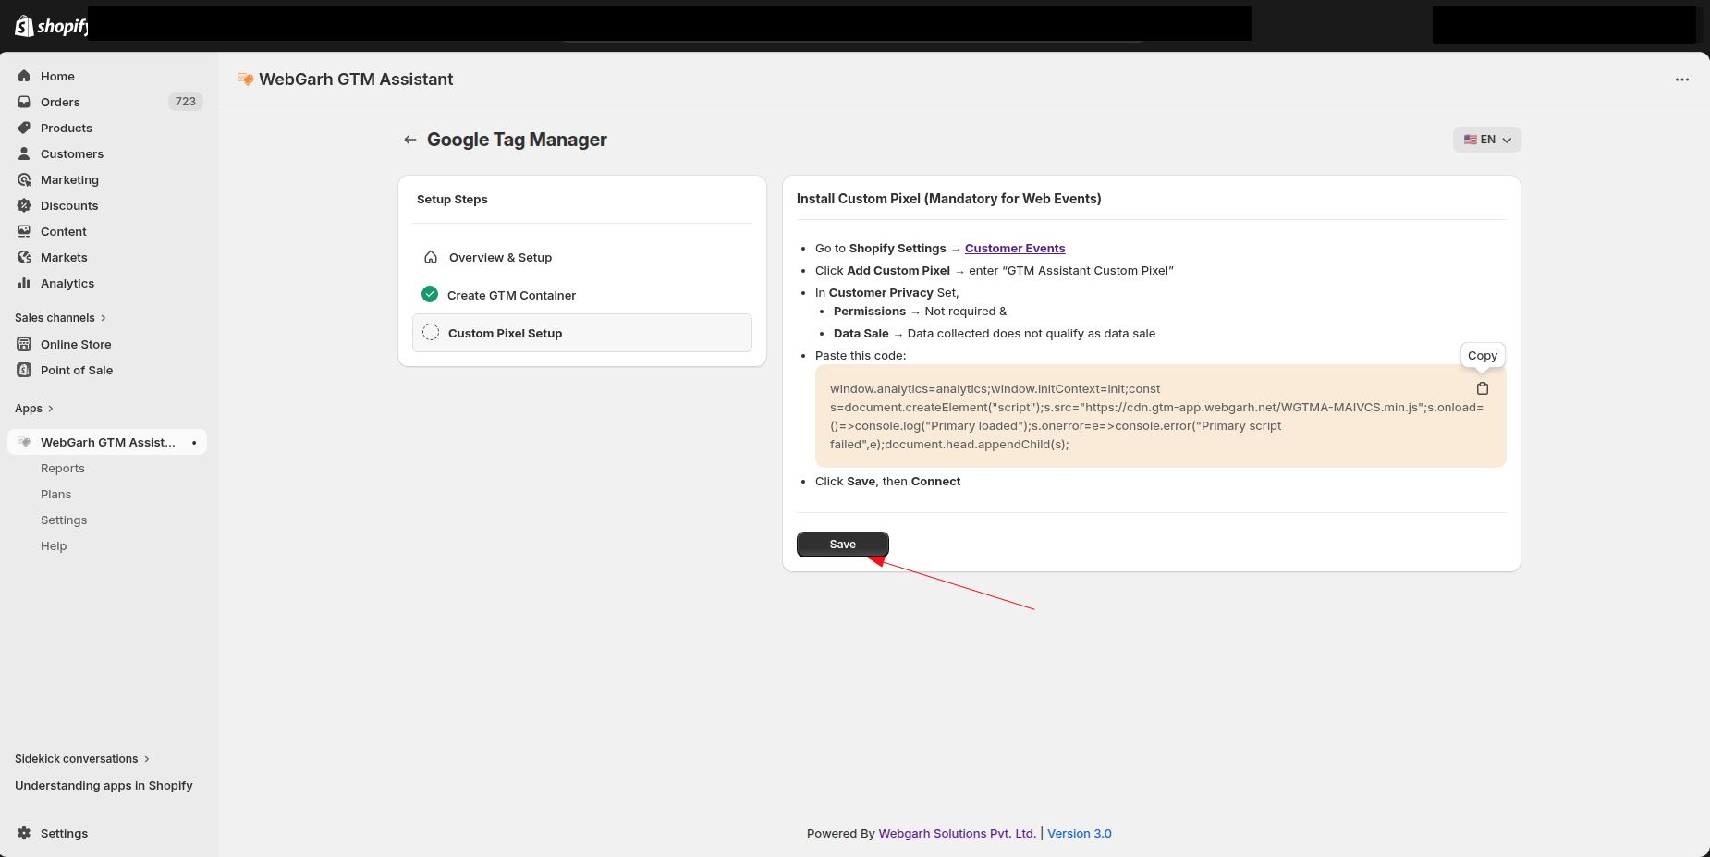Open the Customers section
The image size is (1710, 857).
click(x=72, y=153)
